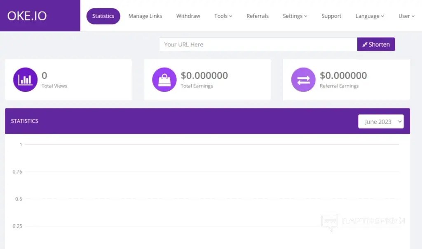This screenshot has height=249, width=422.
Task: Click the STATISTICS panel header
Action: click(208, 121)
